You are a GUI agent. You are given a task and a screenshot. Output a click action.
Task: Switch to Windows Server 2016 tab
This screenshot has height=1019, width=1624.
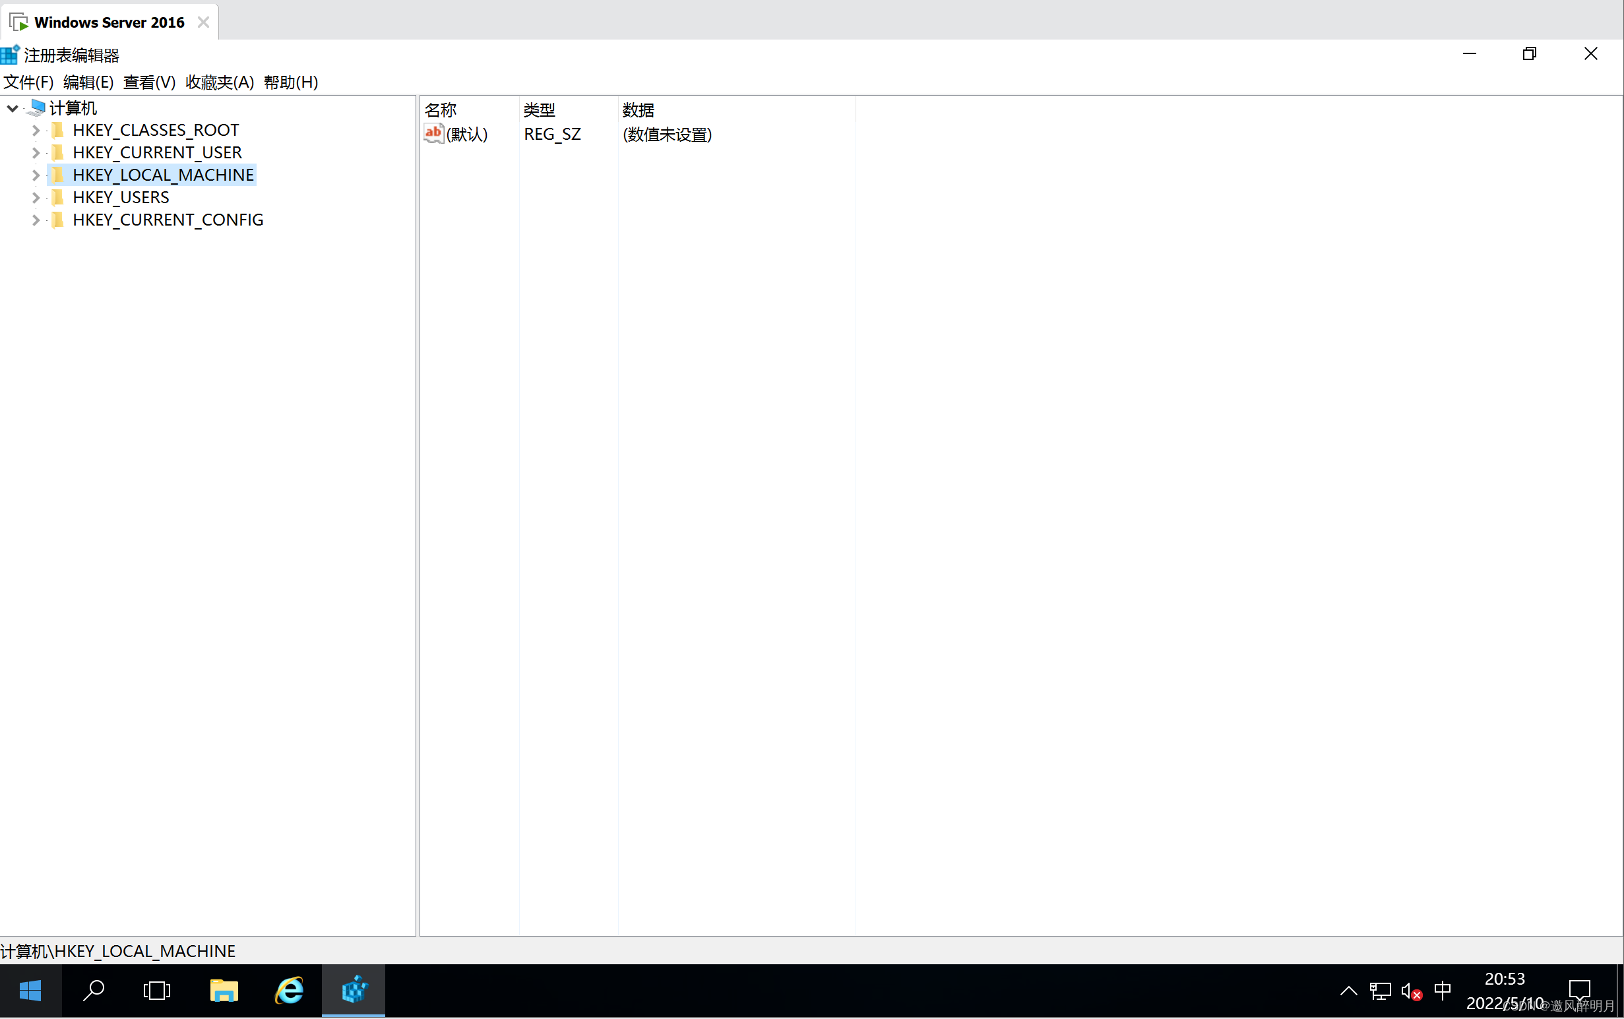109,22
